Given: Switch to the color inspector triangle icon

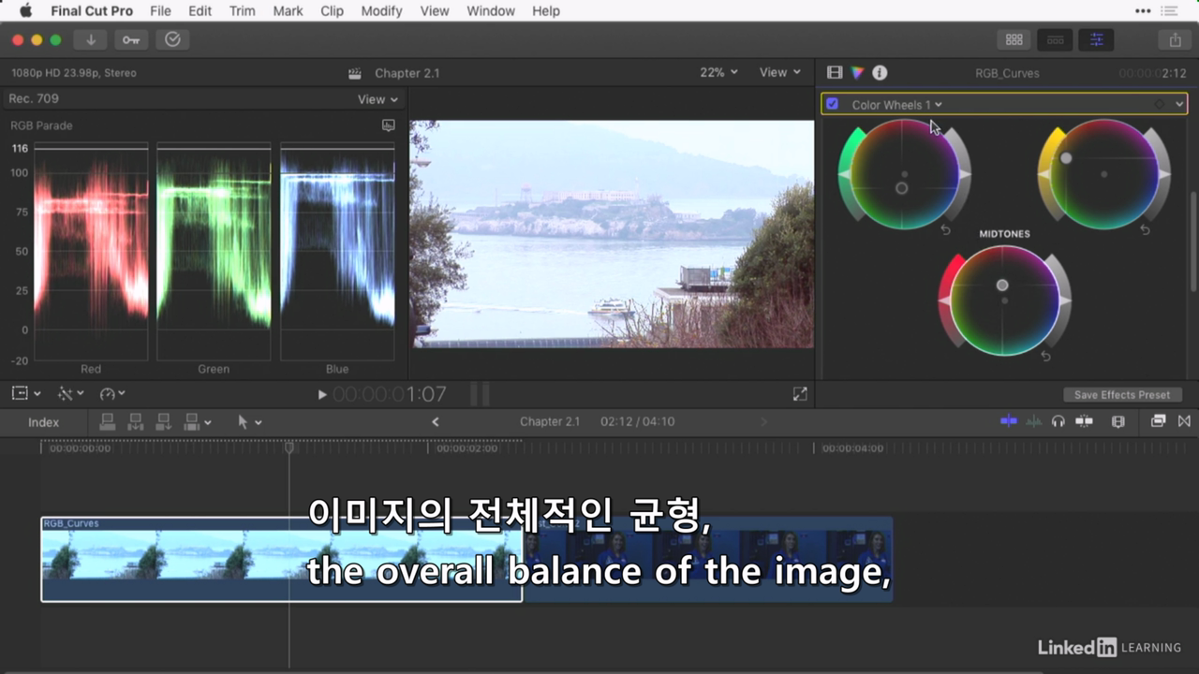Looking at the screenshot, I should (x=857, y=72).
